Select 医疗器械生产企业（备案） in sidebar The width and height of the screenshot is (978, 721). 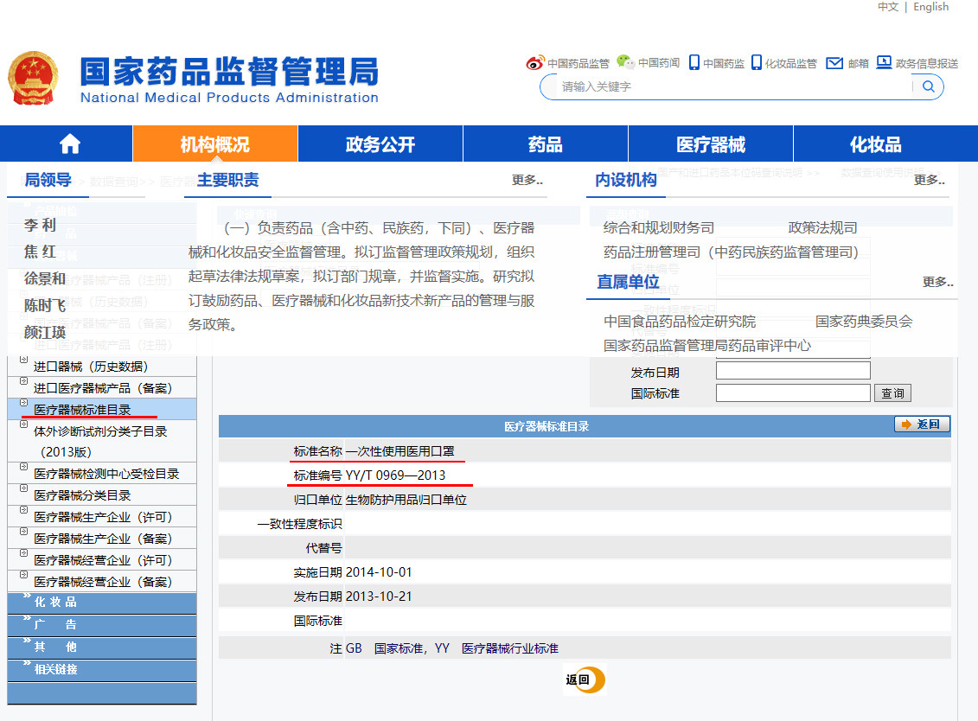(102, 539)
